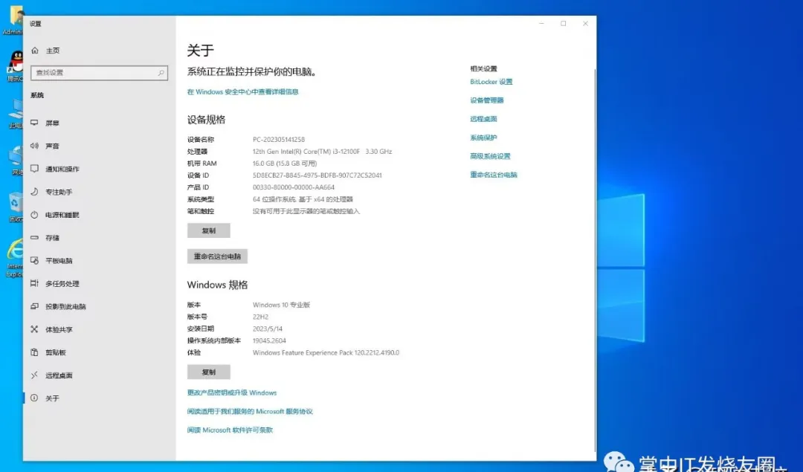Go to 声音 settings page
The image size is (803, 472).
tap(100, 146)
